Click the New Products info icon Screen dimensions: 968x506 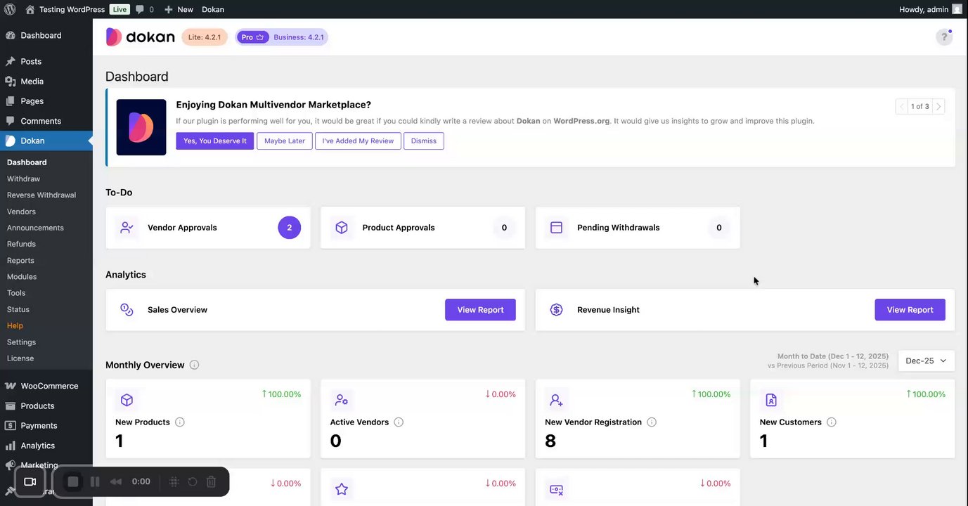pyautogui.click(x=179, y=422)
